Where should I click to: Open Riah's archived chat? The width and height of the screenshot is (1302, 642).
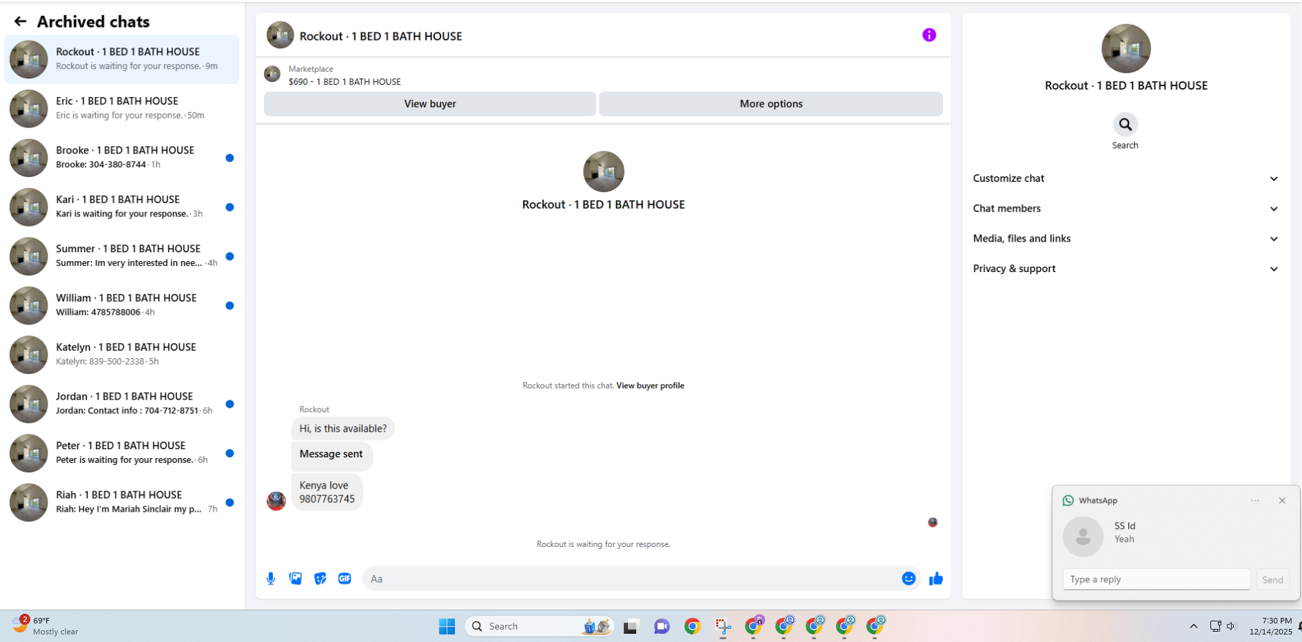click(x=122, y=502)
